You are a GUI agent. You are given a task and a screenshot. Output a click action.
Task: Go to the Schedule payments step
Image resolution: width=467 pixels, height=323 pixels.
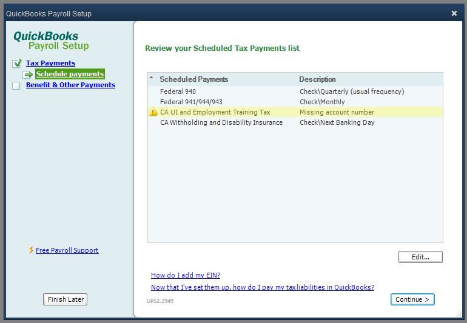pos(70,74)
